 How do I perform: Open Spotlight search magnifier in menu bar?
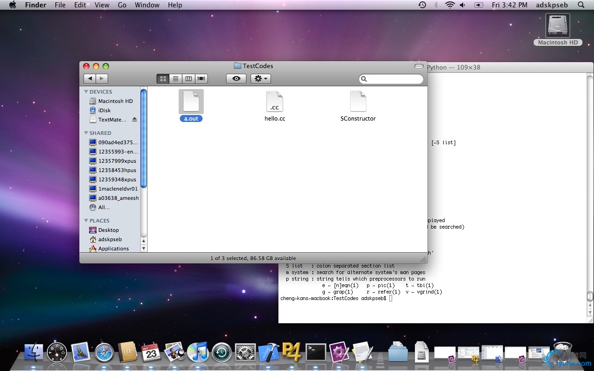point(581,5)
